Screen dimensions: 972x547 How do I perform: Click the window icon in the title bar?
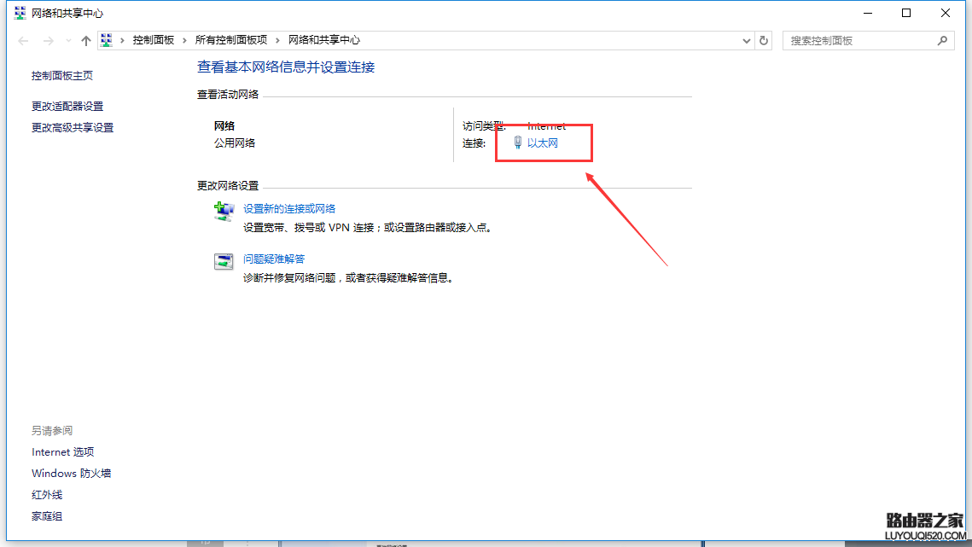point(20,13)
